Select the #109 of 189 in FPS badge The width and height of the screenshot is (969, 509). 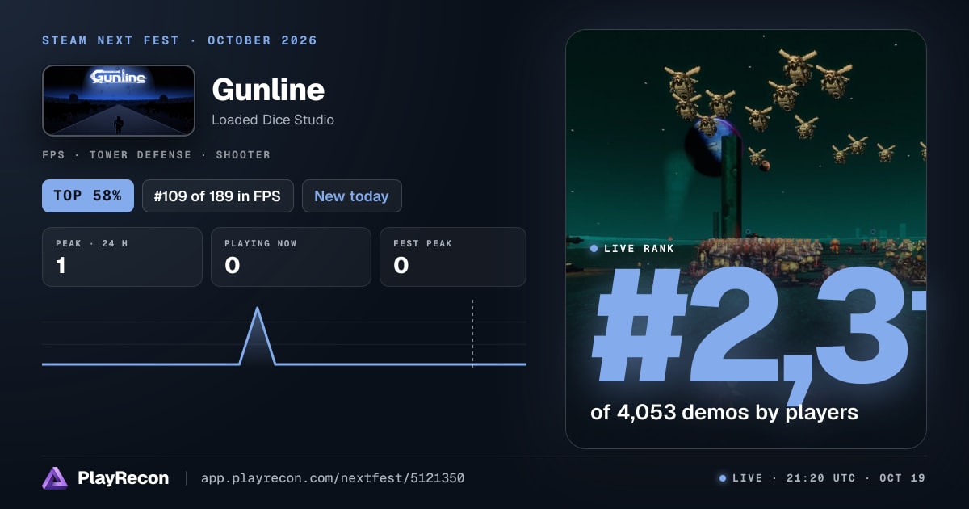coord(217,196)
